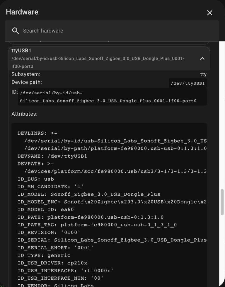Click the Attributes label

(24, 114)
